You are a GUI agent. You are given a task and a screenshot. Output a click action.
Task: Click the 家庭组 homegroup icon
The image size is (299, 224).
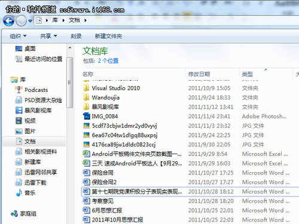tap(14, 214)
